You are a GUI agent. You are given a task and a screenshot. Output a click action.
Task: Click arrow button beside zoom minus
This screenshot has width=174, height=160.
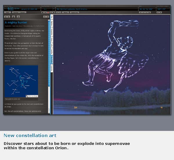pyautogui.click(x=161, y=12)
